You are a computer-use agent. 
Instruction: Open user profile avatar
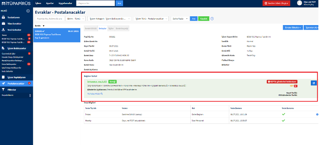(x=299, y=3)
